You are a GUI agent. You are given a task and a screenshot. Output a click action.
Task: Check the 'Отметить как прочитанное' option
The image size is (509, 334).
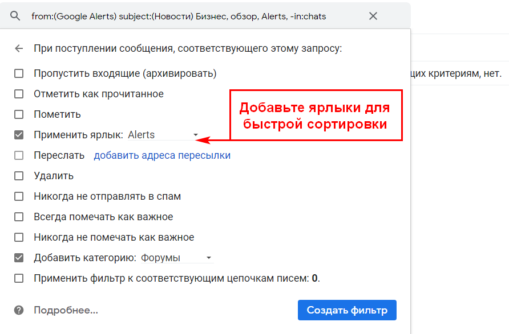point(19,94)
